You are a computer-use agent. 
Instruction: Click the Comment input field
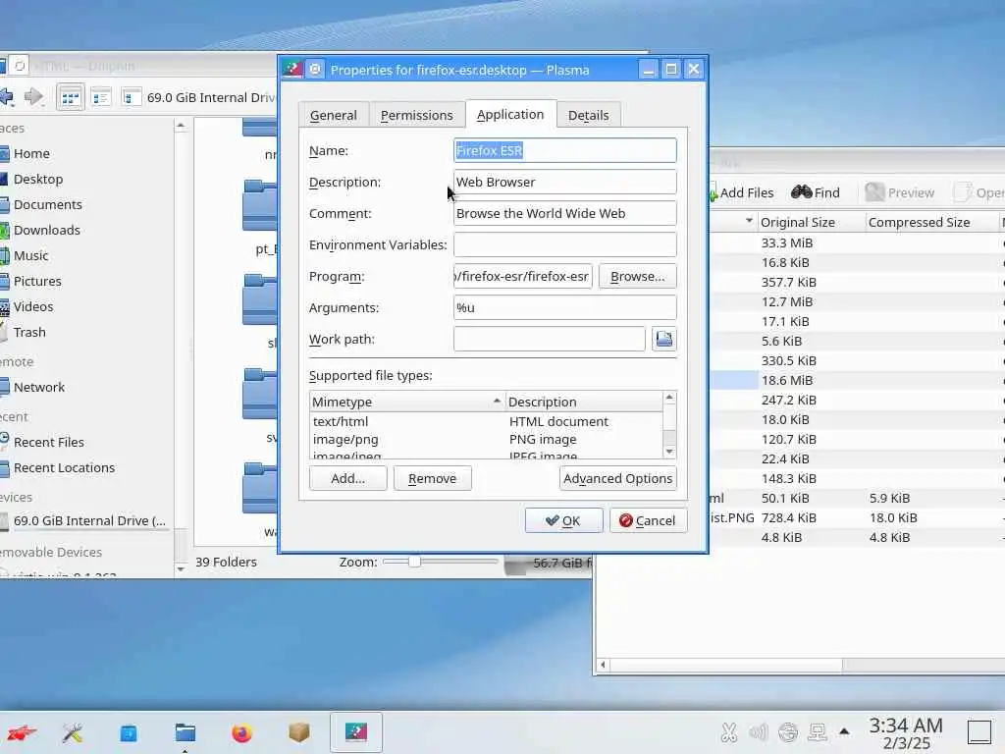pyautogui.click(x=564, y=213)
